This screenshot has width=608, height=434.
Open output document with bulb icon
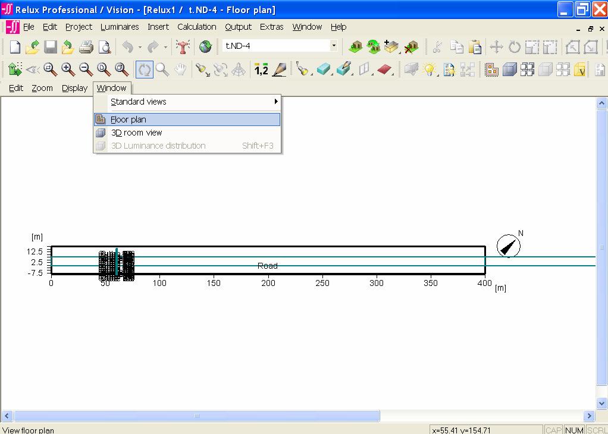click(449, 70)
